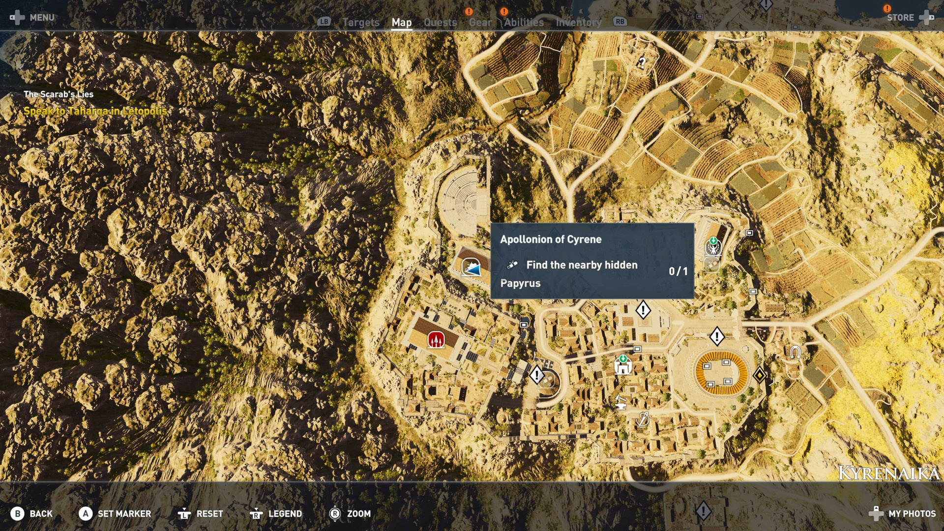Select the horseshoe stable icon

[795, 352]
